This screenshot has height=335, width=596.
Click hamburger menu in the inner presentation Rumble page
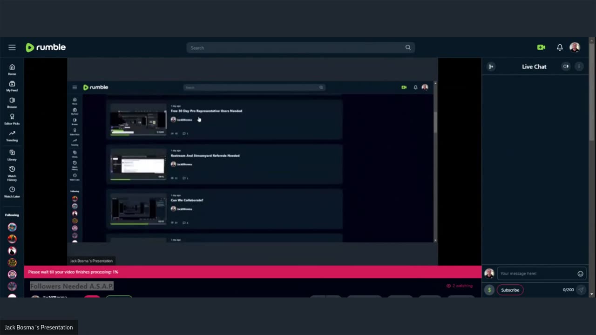pos(74,87)
